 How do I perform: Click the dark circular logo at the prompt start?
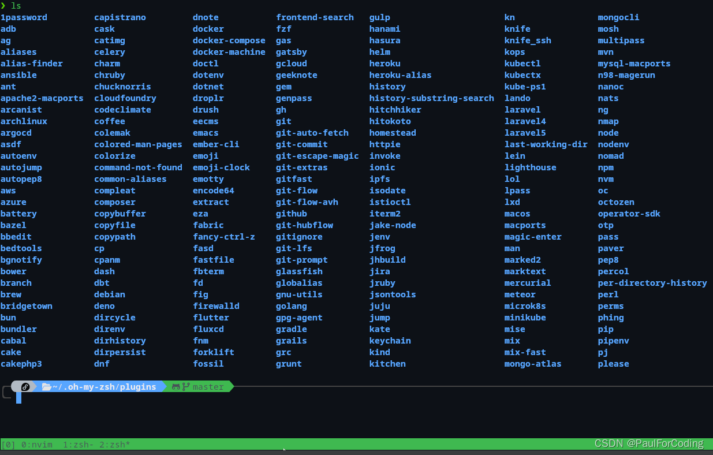25,387
